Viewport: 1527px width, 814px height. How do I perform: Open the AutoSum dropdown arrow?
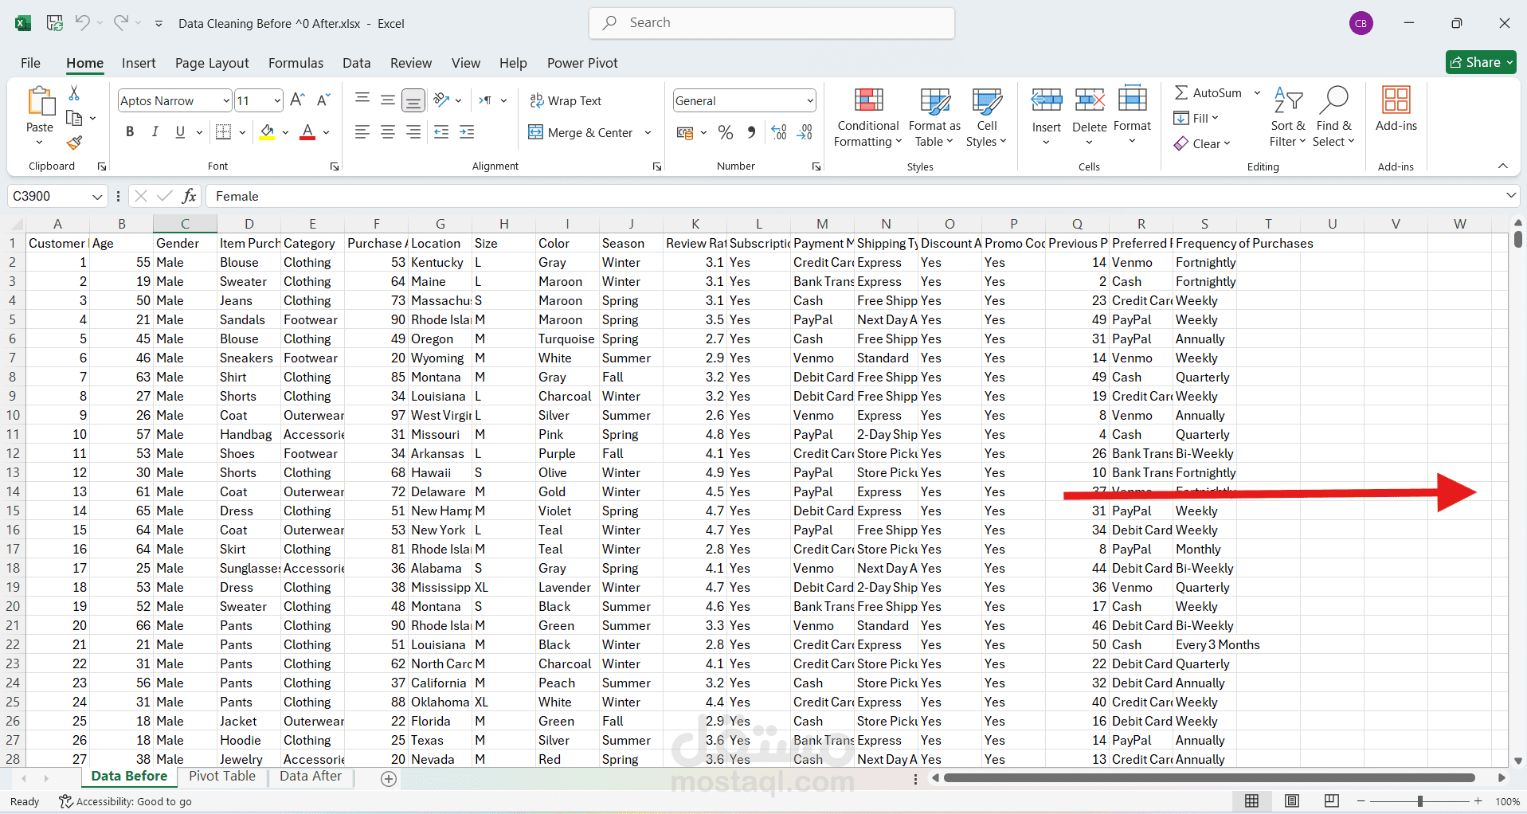click(x=1257, y=93)
